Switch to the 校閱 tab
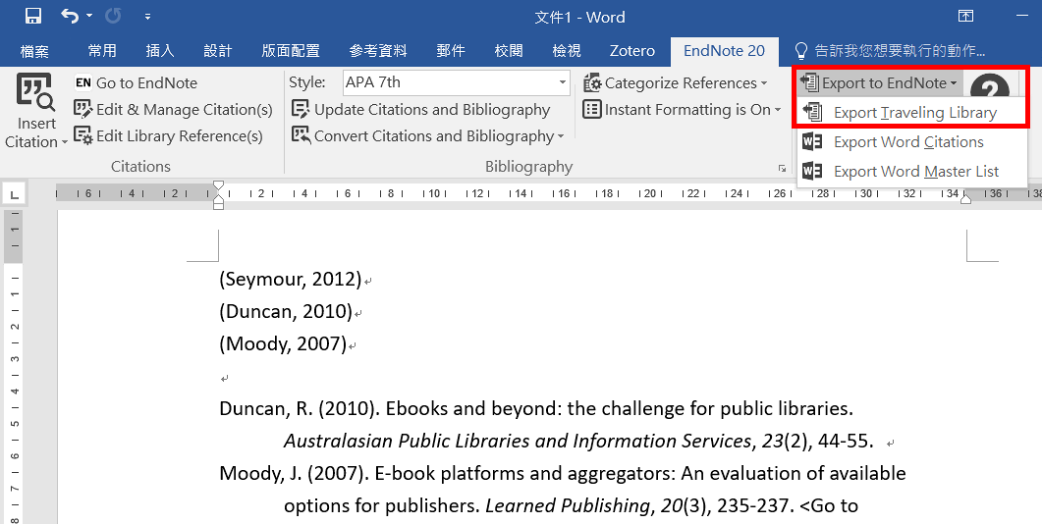Viewport: 1042px width, 524px height. coord(509,50)
